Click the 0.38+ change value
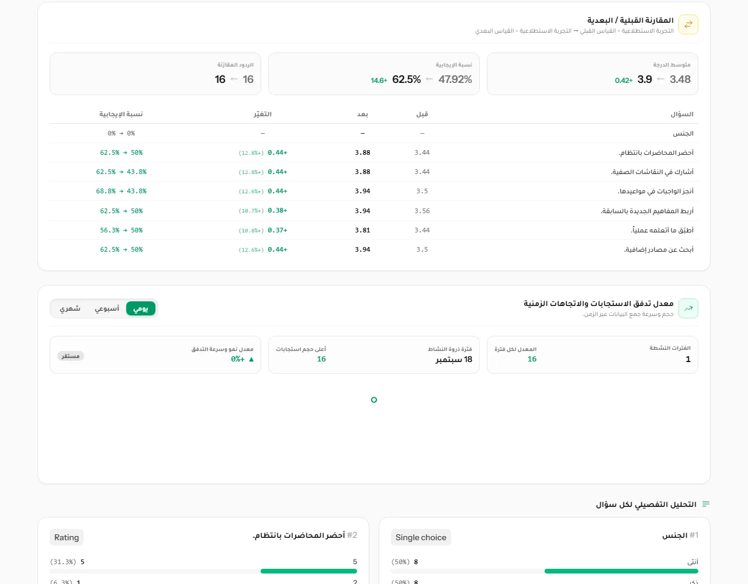Viewport: 748px width, 584px height. coord(278,211)
